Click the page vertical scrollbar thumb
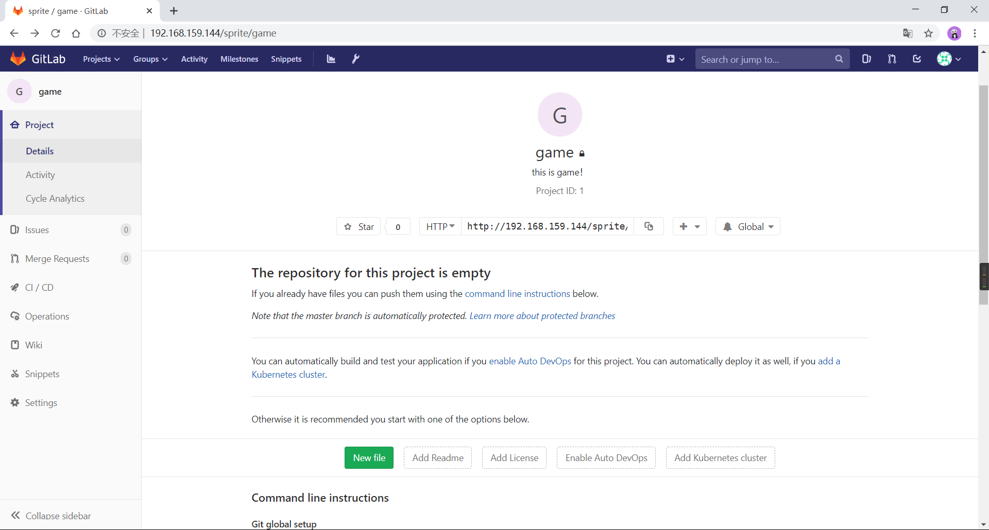This screenshot has height=530, width=989. click(983, 196)
